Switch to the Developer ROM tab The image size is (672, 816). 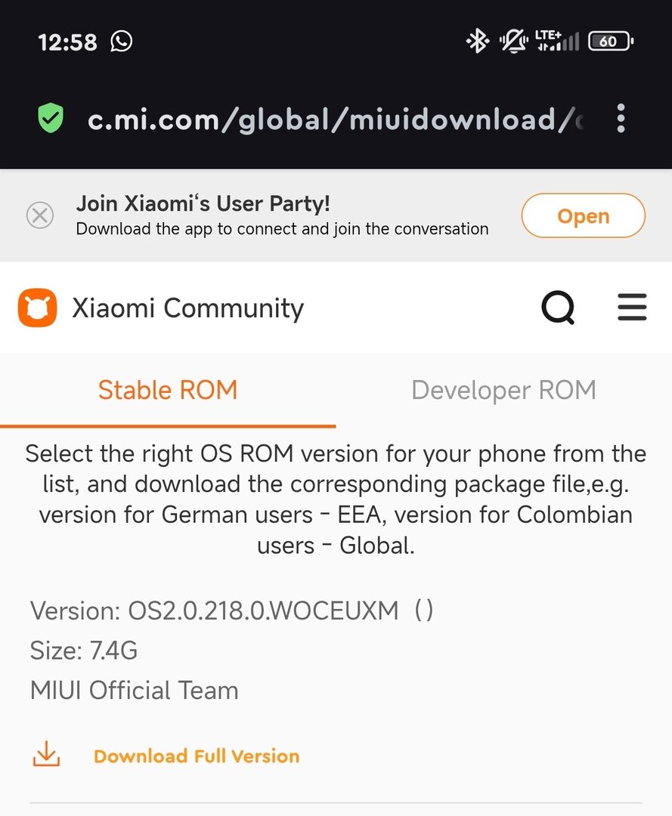click(x=503, y=391)
